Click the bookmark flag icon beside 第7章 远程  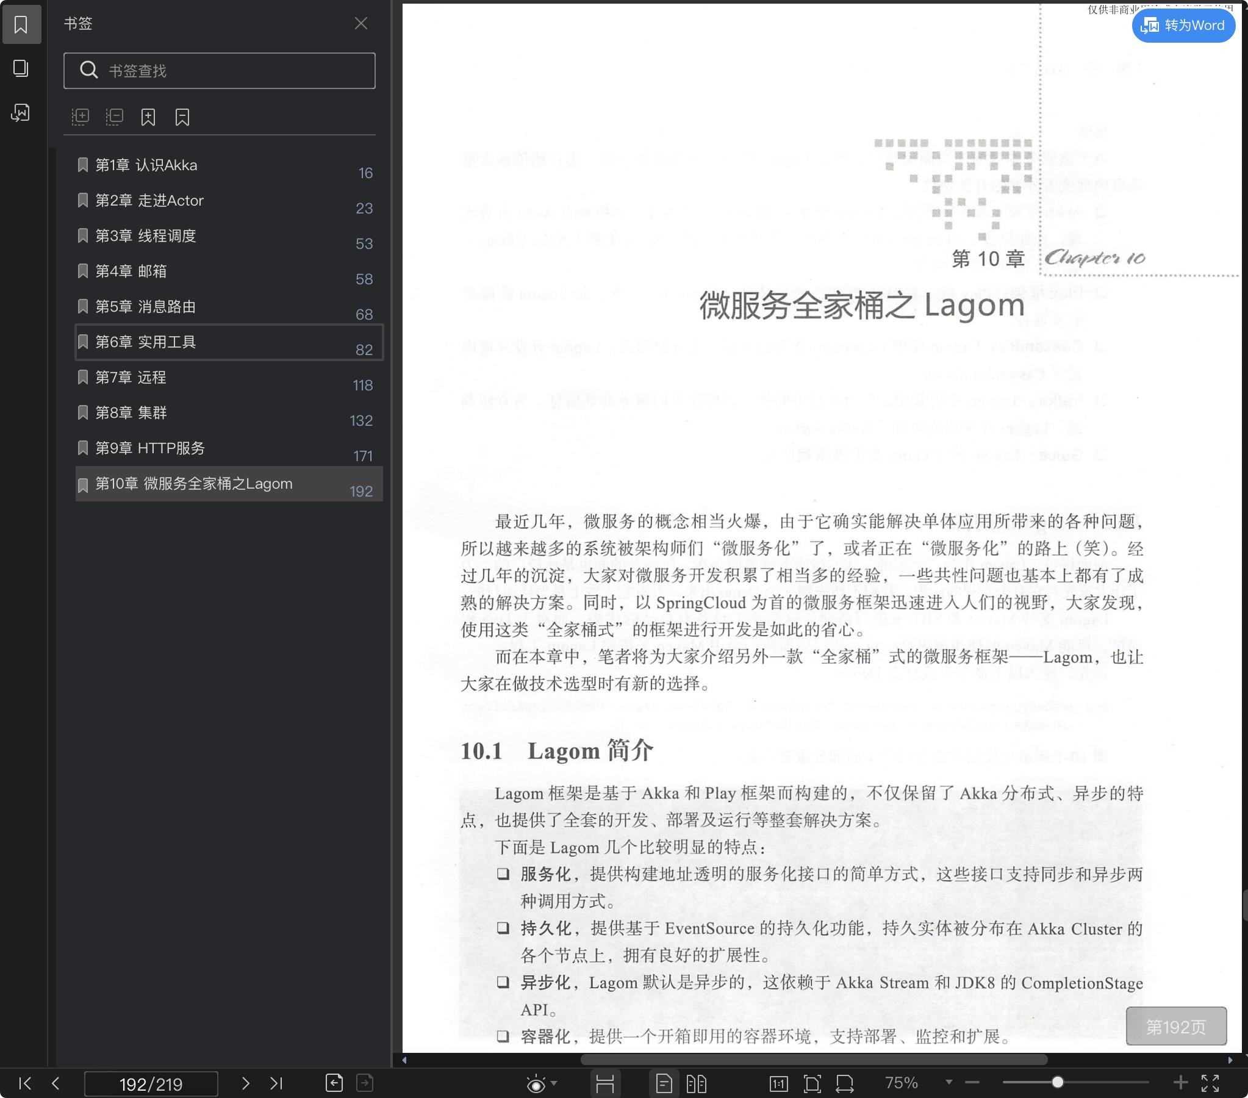[83, 378]
